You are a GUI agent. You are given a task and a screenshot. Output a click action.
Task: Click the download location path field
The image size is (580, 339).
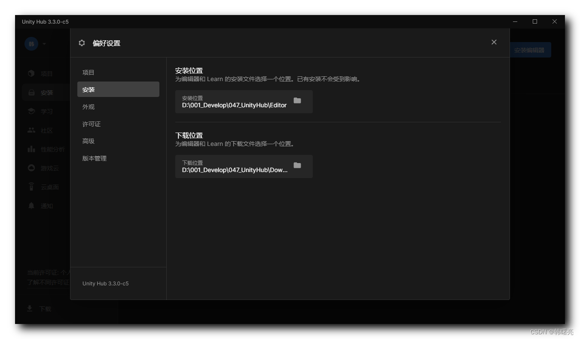pyautogui.click(x=244, y=166)
